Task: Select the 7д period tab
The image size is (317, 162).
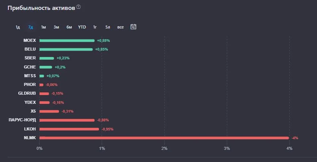Action: pos(30,27)
